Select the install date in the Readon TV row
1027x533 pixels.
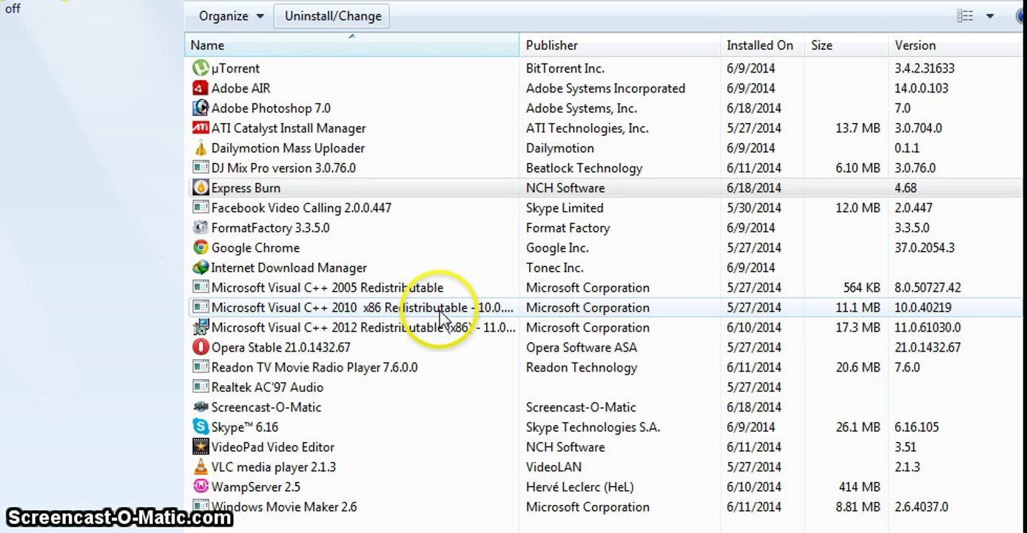753,367
